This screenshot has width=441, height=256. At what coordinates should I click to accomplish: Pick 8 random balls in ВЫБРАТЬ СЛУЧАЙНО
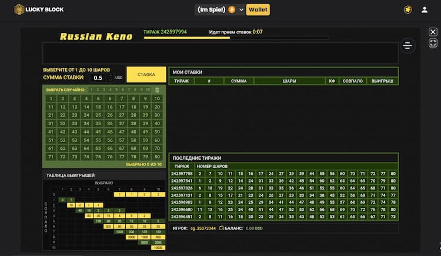pyautogui.click(x=135, y=90)
